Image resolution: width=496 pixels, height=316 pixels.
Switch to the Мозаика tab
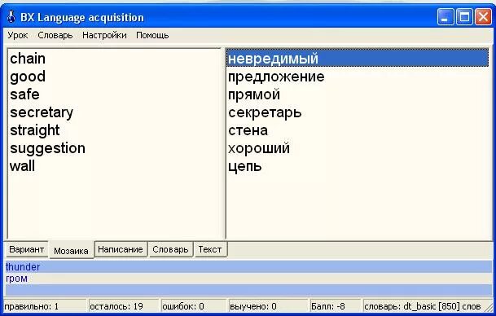(71, 251)
